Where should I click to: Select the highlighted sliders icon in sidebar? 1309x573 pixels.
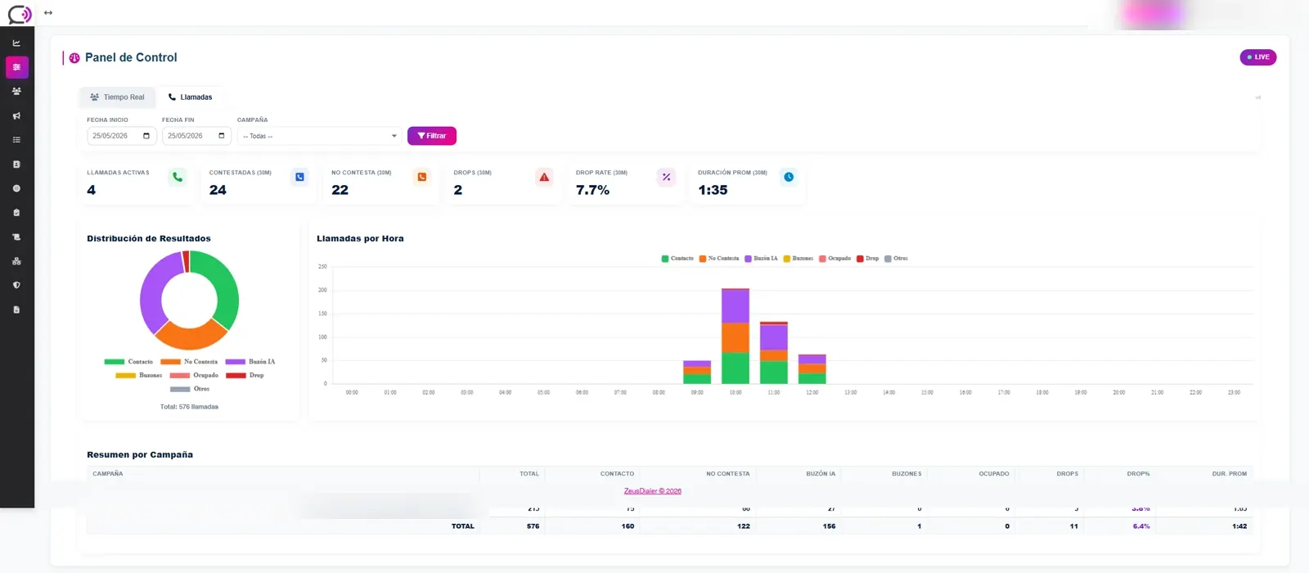[16, 67]
